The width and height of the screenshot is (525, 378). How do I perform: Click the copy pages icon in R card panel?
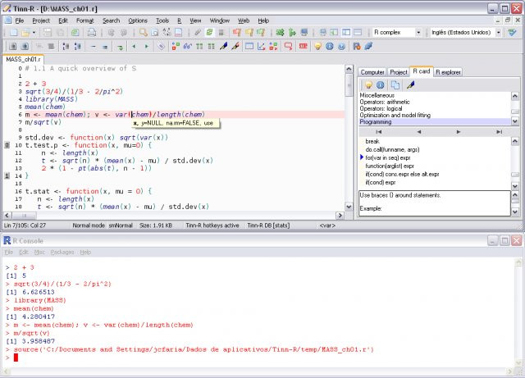395,85
